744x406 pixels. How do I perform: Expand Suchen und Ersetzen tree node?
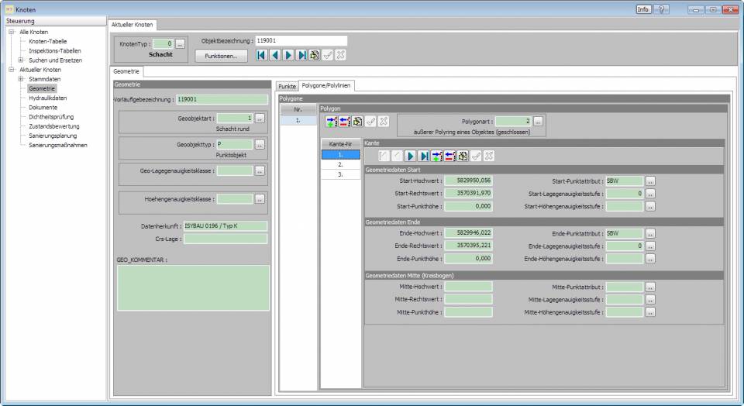pyautogui.click(x=21, y=60)
